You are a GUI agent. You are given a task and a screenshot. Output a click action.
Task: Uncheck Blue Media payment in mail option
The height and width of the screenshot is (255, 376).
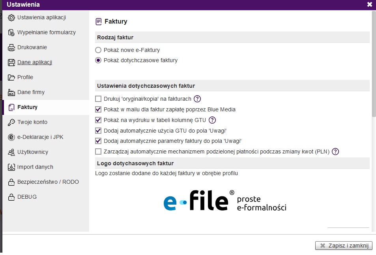point(98,109)
